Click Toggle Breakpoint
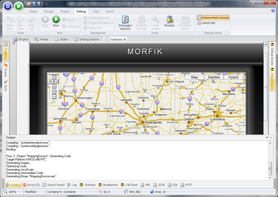Image resolution: width=278 pixels, height=197 pixels. pos(98,23)
